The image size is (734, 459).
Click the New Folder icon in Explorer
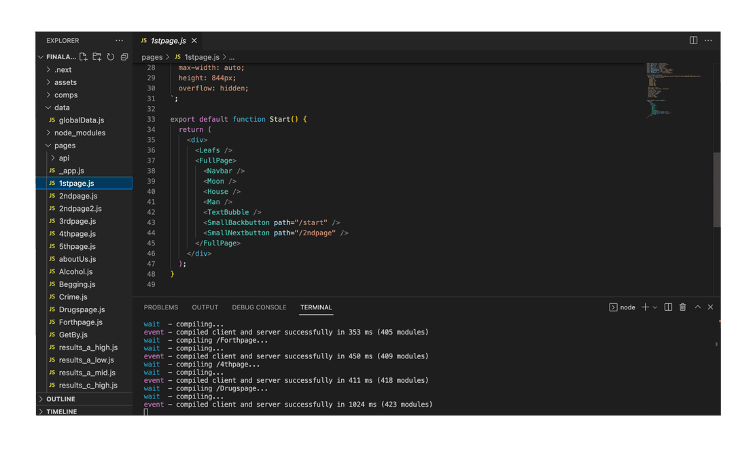97,57
